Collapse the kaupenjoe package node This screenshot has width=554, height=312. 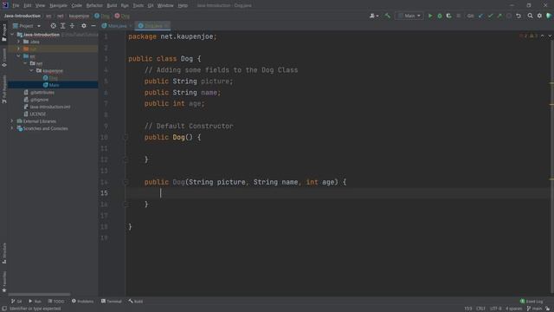point(32,70)
